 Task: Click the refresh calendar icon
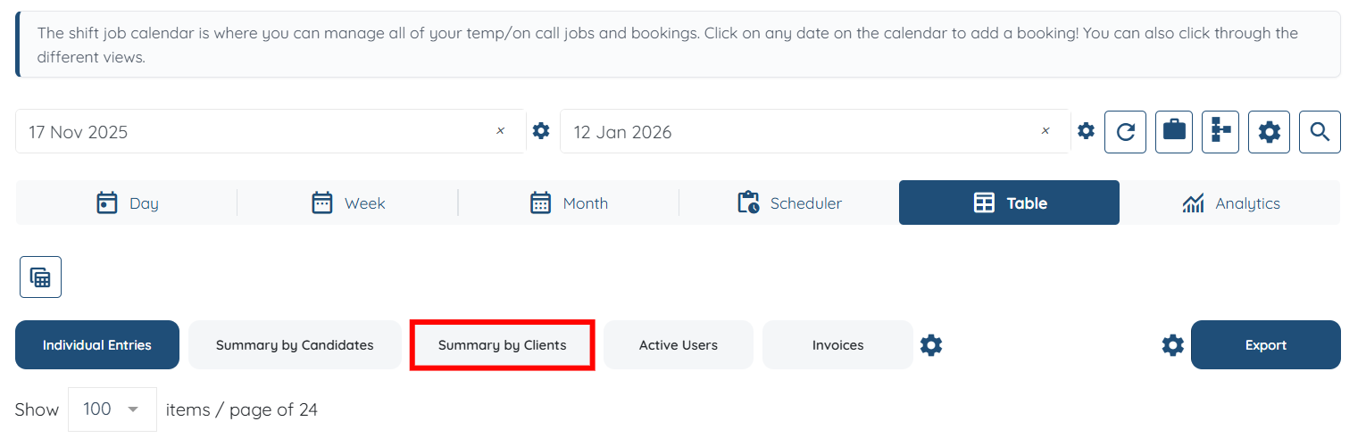coord(1125,132)
